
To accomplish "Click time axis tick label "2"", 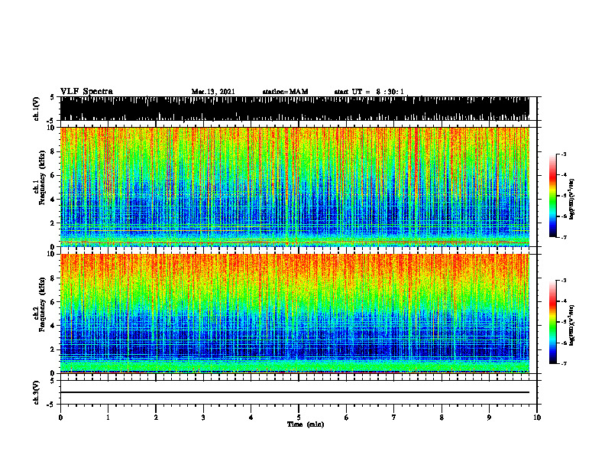I will (156, 418).
